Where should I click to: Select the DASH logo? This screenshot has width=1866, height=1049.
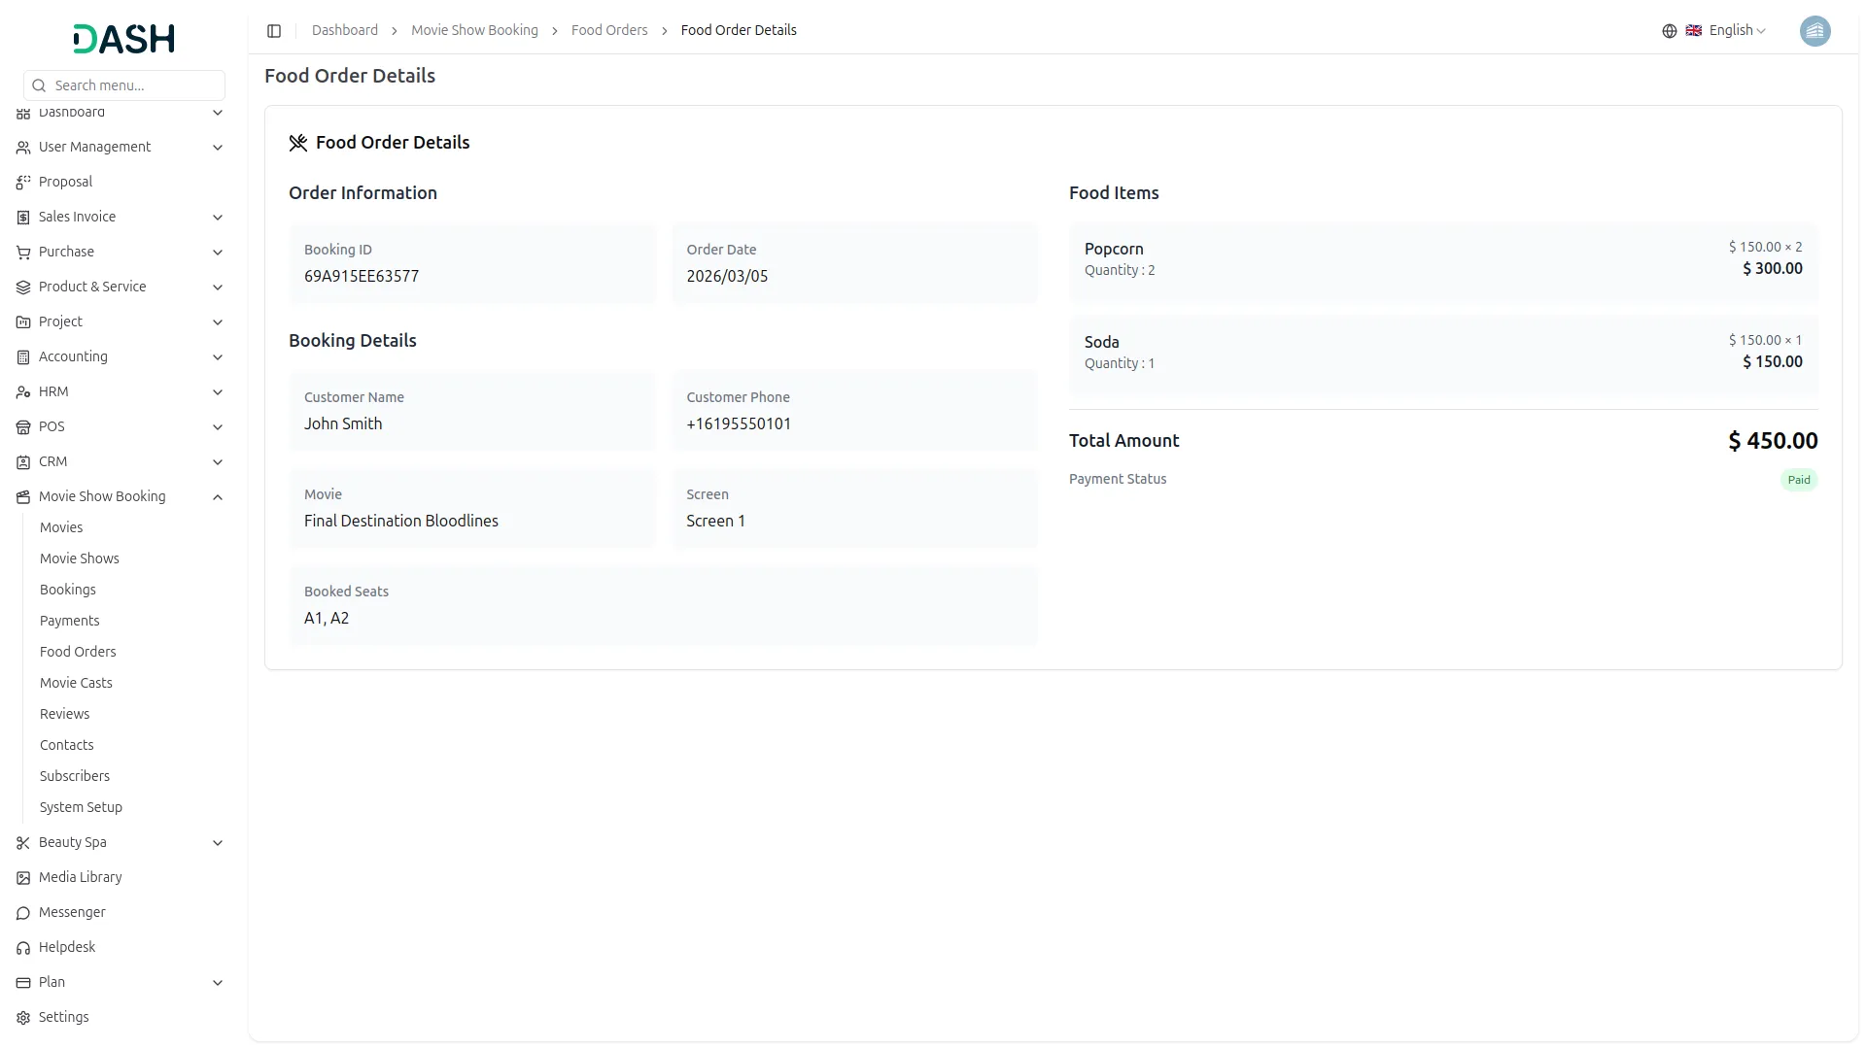(x=122, y=39)
